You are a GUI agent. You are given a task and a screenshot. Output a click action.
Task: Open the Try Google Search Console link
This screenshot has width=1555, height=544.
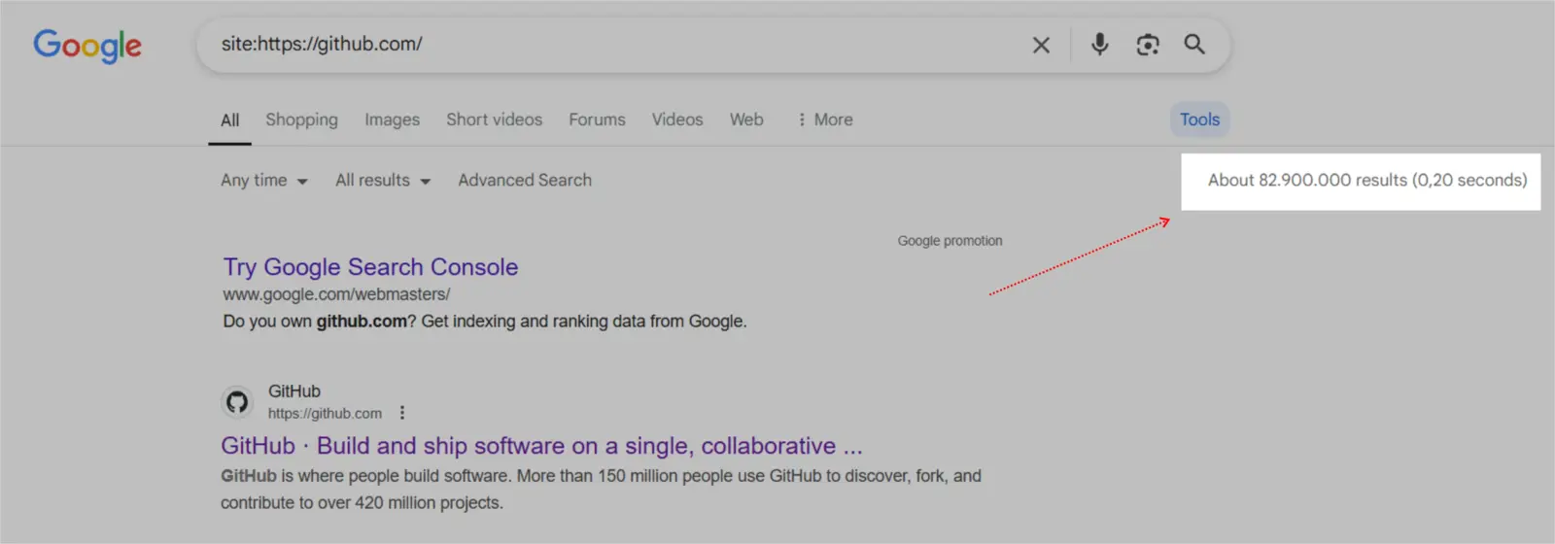pos(370,267)
